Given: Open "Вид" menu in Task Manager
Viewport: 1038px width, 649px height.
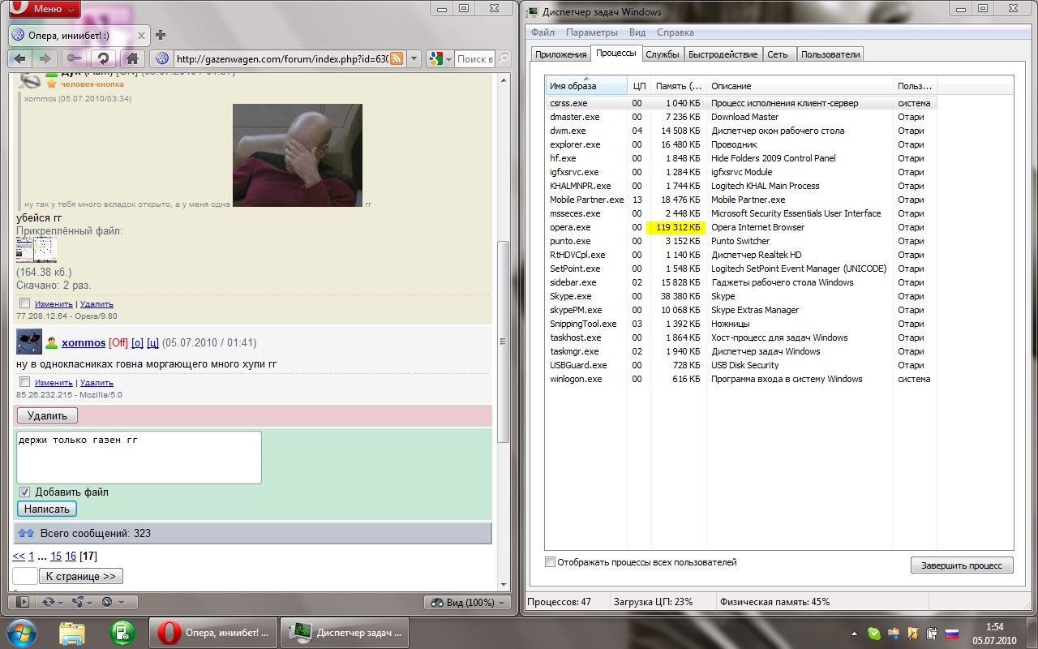Looking at the screenshot, I should tap(637, 32).
